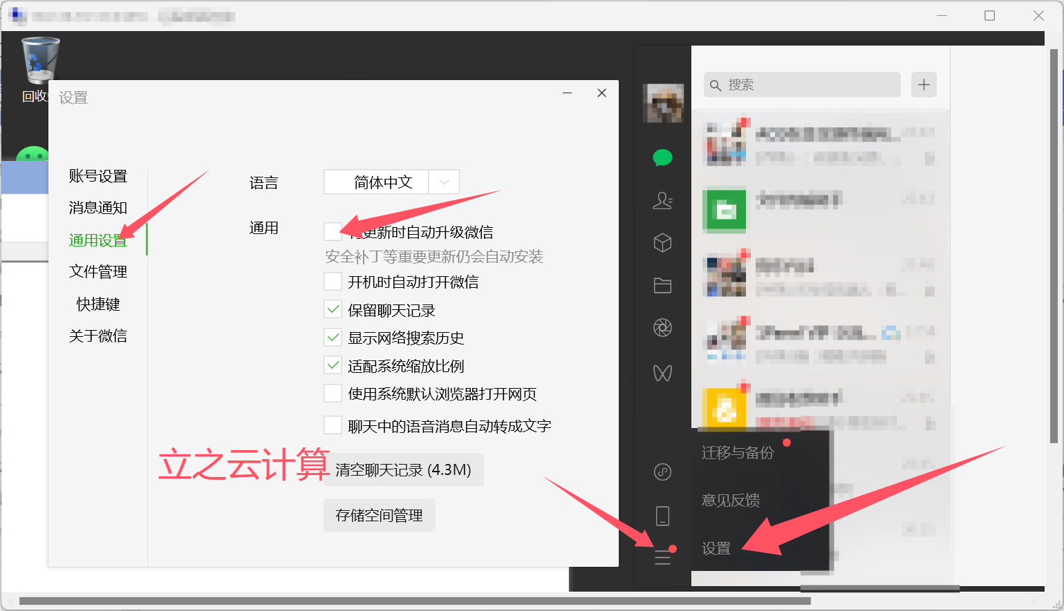
Task: Switch to 消息通知 tab
Action: click(98, 208)
